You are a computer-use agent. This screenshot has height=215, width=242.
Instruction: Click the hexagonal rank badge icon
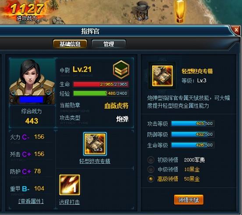coord(121,70)
